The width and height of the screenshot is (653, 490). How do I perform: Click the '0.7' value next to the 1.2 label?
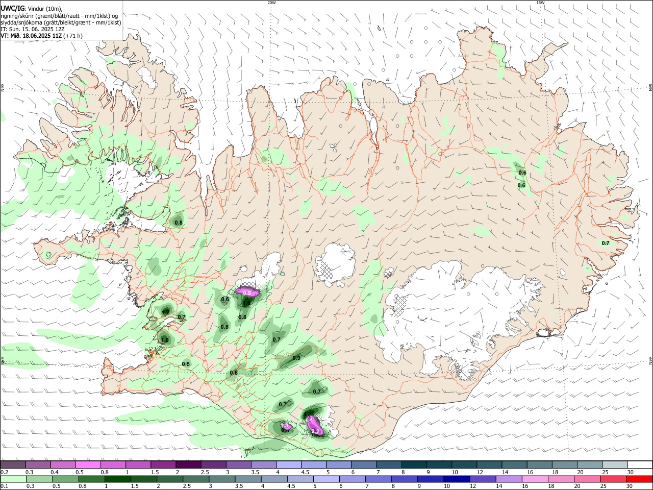pos(182,317)
